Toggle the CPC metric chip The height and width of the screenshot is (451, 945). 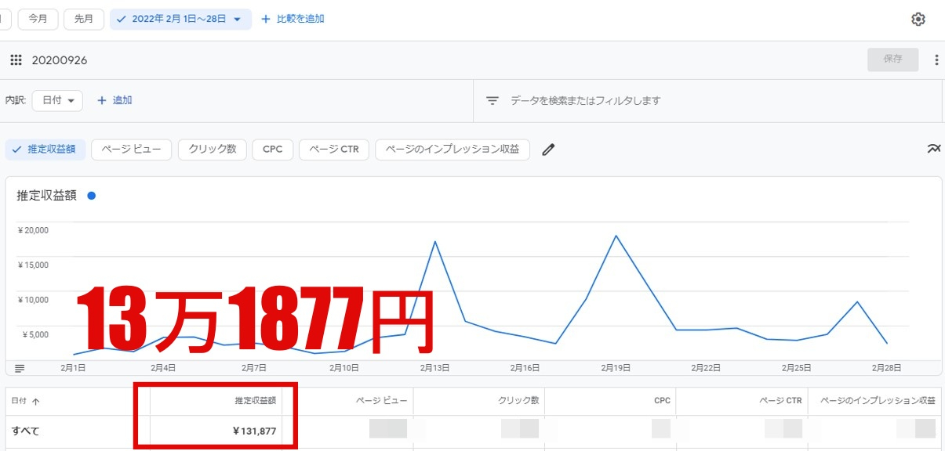point(273,150)
